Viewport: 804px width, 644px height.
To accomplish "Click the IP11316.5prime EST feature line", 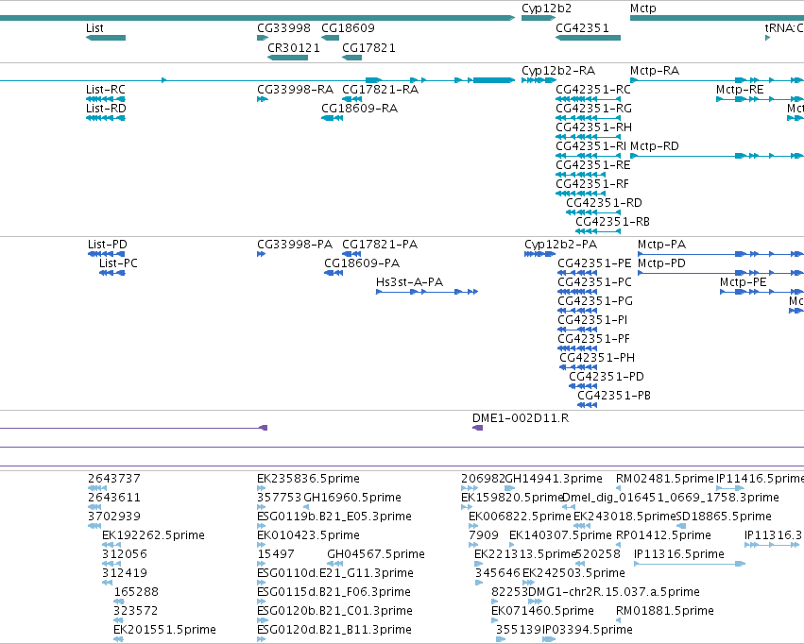I will coord(690,564).
